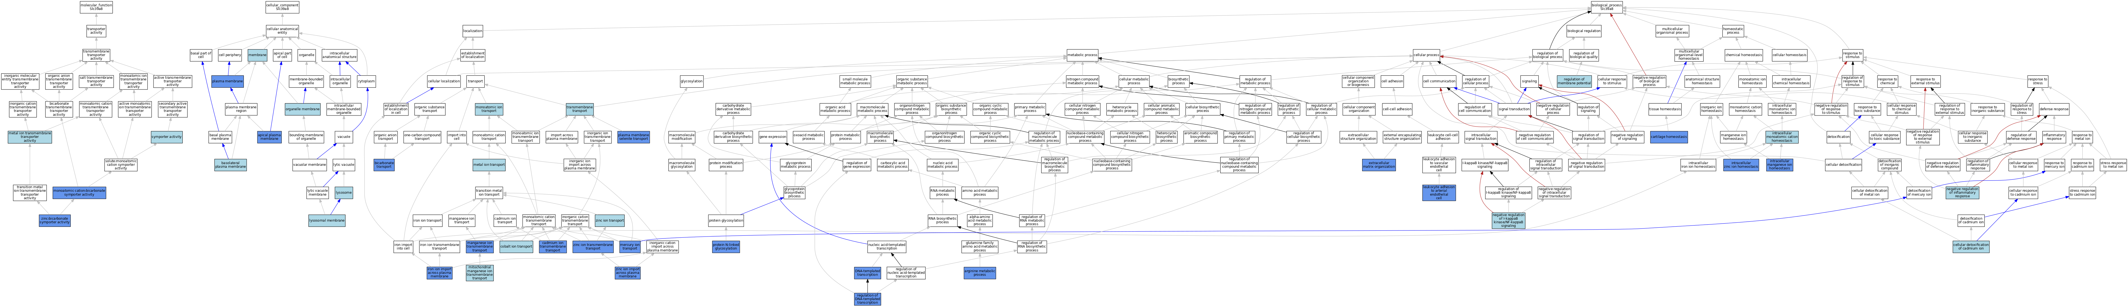Click 'extracellular matrix organization' node
This screenshot has height=307, width=2128.
click(1379, 165)
